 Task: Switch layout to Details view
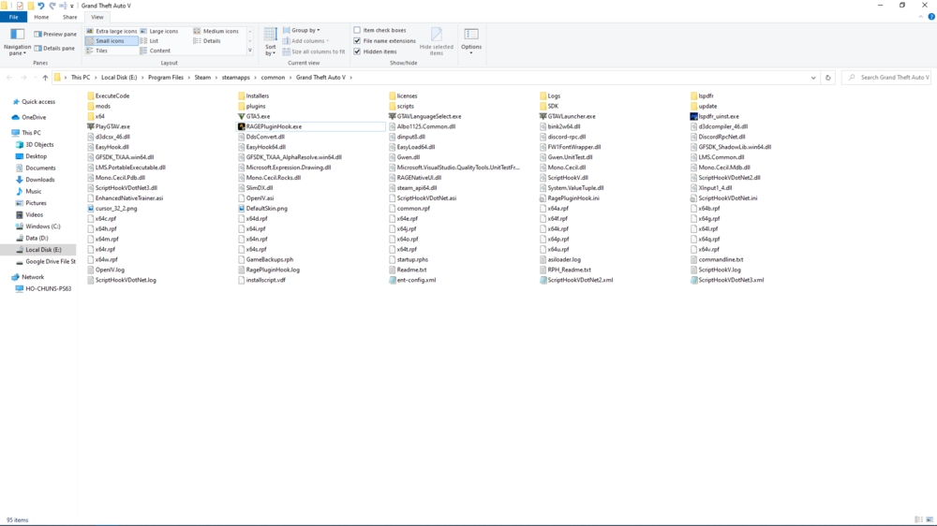(207, 41)
